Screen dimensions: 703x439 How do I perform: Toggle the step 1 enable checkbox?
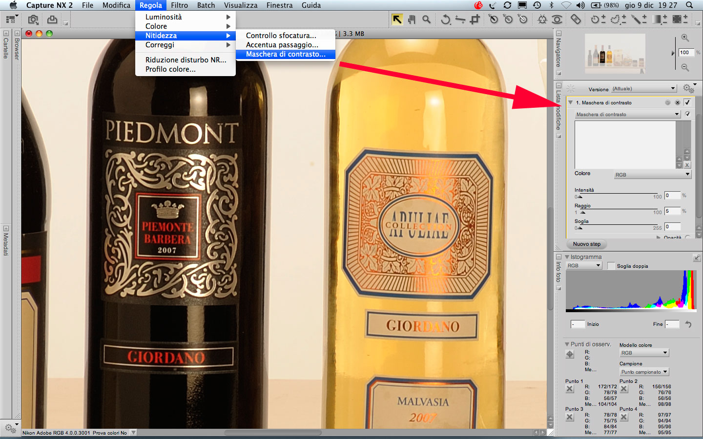pyautogui.click(x=687, y=102)
